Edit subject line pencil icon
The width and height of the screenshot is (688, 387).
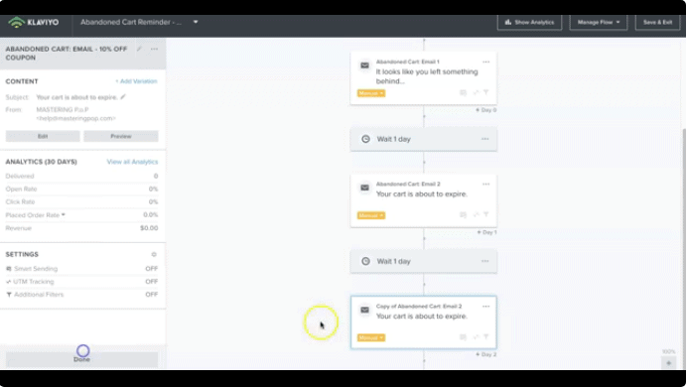coord(123,97)
